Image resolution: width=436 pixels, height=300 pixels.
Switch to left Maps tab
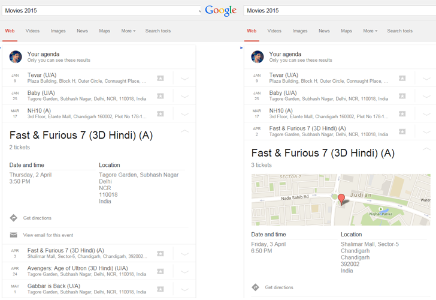point(105,31)
